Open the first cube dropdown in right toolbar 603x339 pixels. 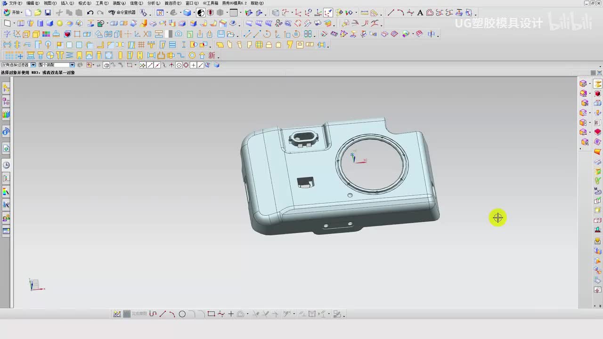point(589,84)
